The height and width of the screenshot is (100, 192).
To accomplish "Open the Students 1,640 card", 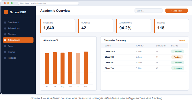I will [58, 26].
